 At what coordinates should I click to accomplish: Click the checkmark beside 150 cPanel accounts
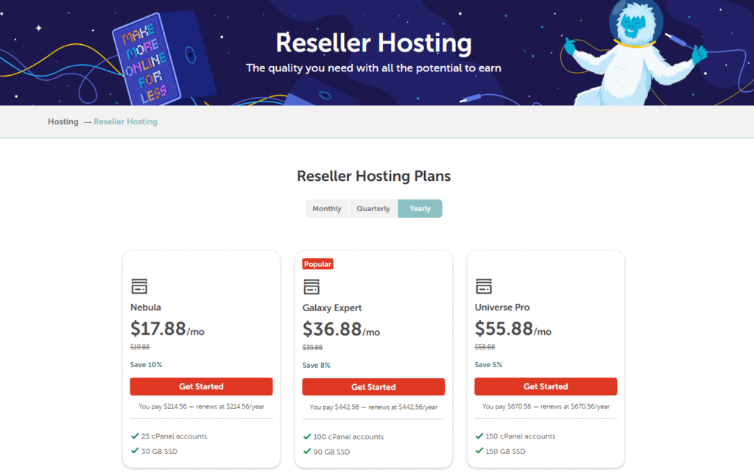coord(480,436)
